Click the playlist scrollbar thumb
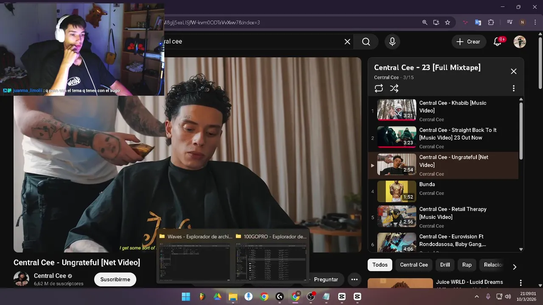Image resolution: width=543 pixels, height=305 pixels. (x=521, y=130)
